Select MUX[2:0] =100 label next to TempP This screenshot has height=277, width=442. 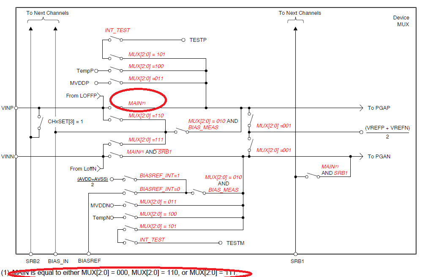point(146,66)
